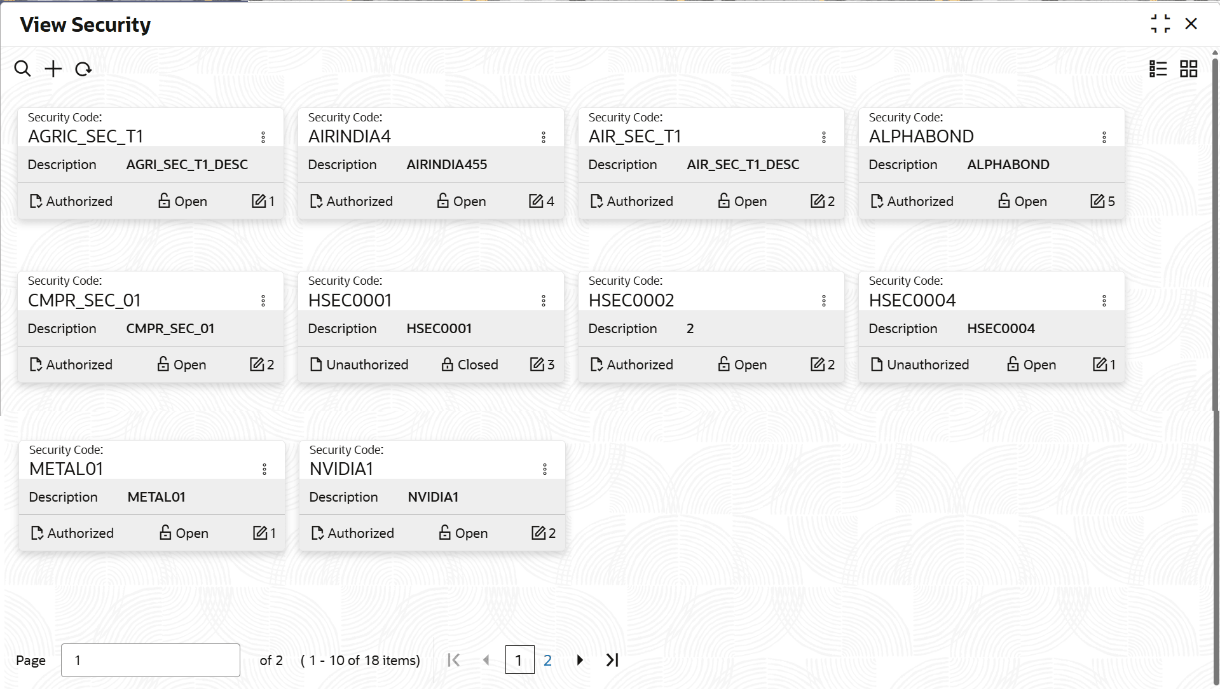Switch to tile grid view

point(1188,69)
